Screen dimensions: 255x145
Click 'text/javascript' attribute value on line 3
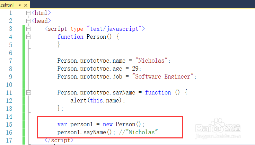coord(114,29)
